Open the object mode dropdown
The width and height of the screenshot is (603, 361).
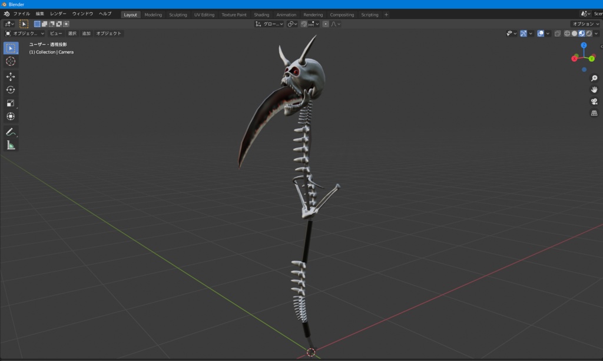pos(25,34)
